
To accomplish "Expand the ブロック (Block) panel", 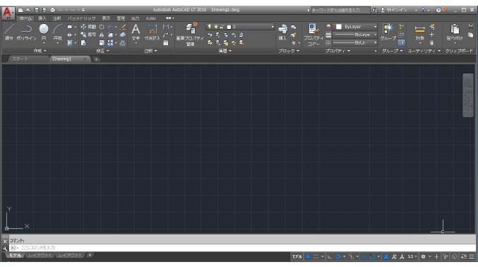I will point(289,51).
